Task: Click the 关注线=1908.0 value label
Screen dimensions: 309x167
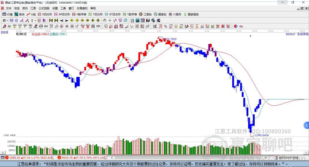Action: click(40, 34)
